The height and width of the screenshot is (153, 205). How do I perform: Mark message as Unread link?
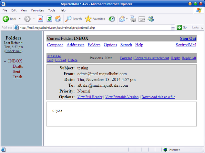(60, 60)
